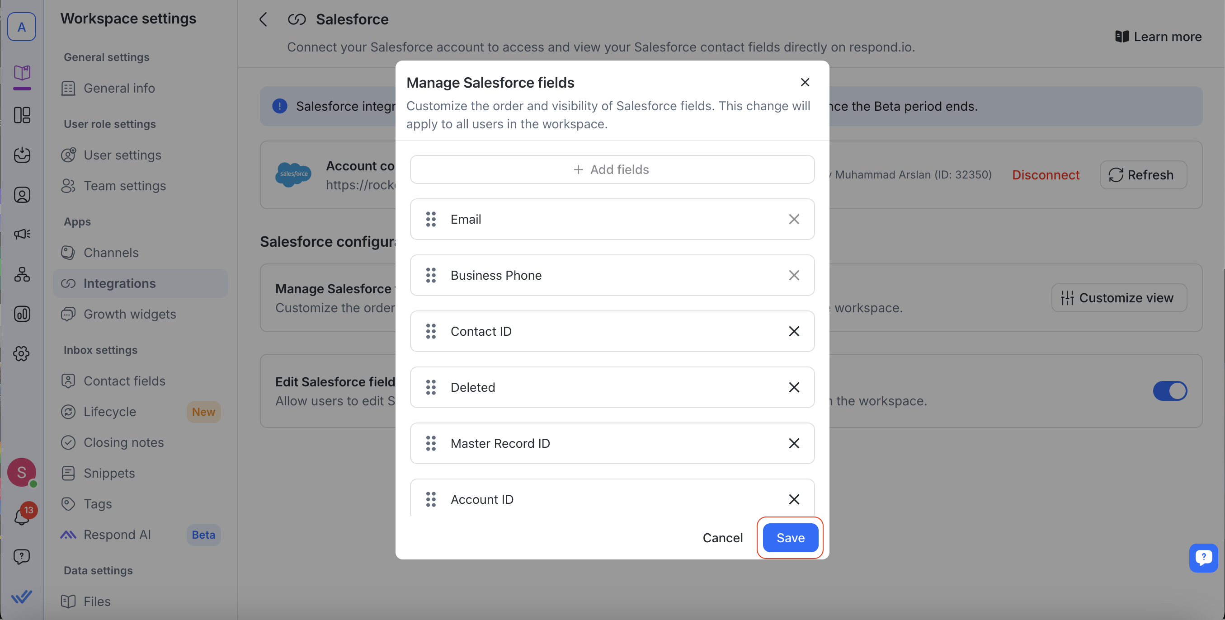Cancel the field management dialog
This screenshot has width=1225, height=620.
click(x=722, y=538)
